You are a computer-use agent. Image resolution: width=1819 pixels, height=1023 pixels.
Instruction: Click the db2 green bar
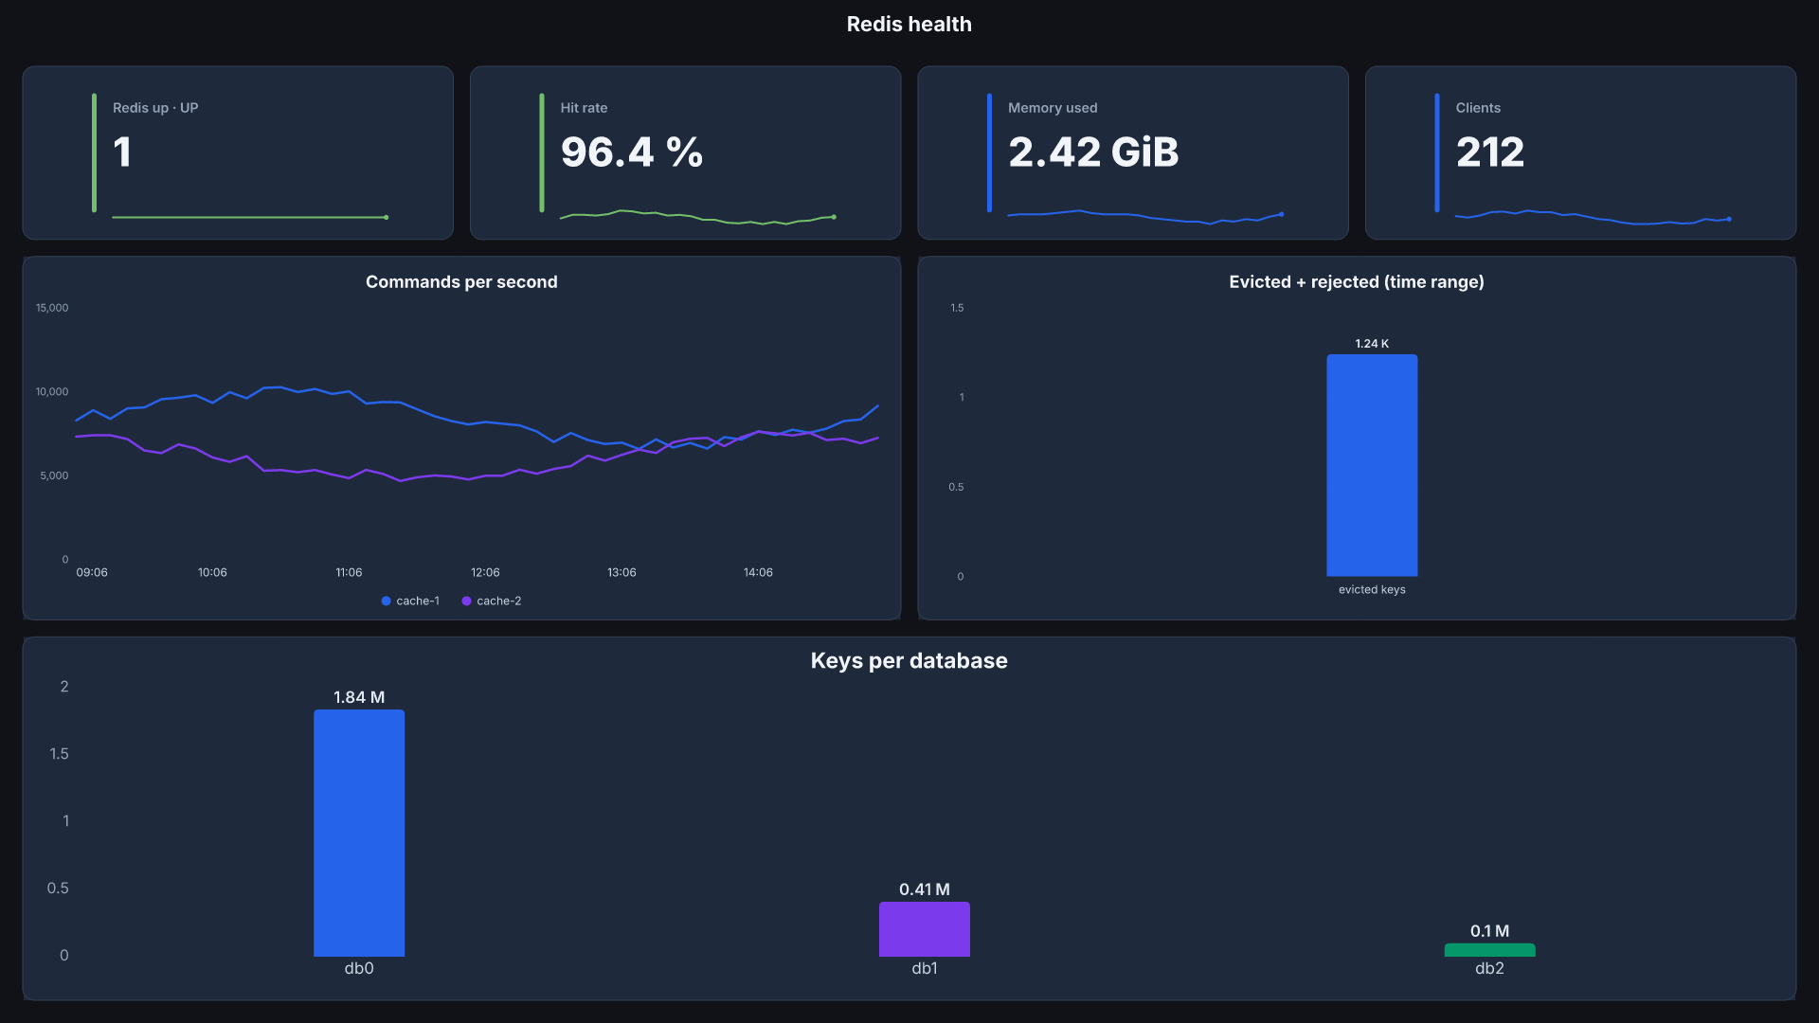click(x=1489, y=950)
